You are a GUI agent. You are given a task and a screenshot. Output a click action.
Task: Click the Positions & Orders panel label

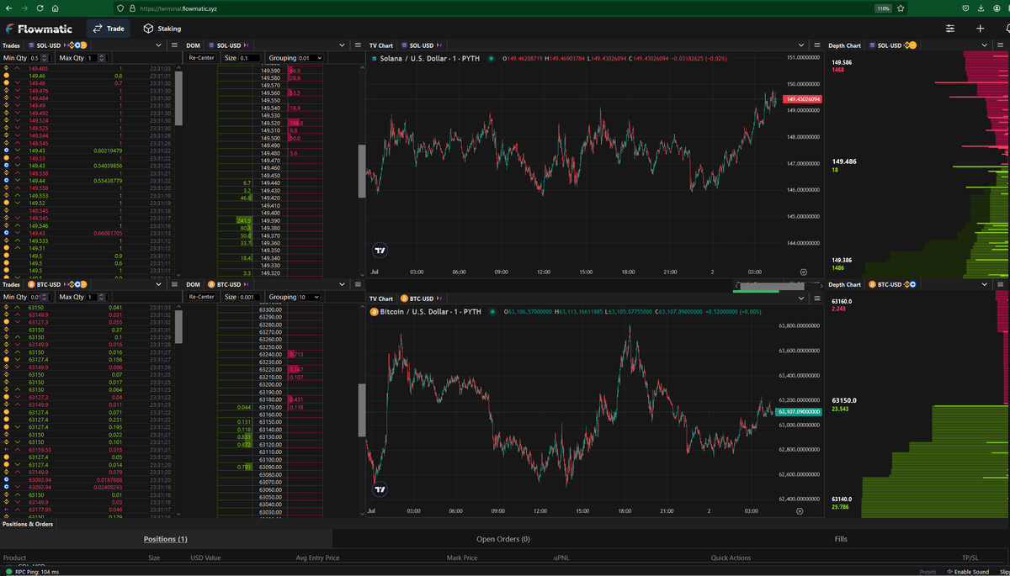[28, 524]
